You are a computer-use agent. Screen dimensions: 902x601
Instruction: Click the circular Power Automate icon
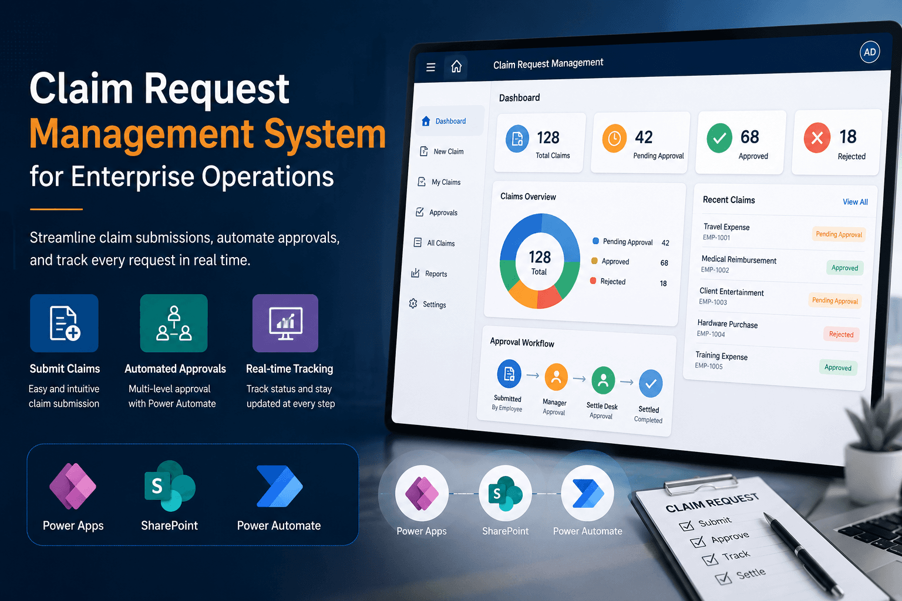point(587,493)
